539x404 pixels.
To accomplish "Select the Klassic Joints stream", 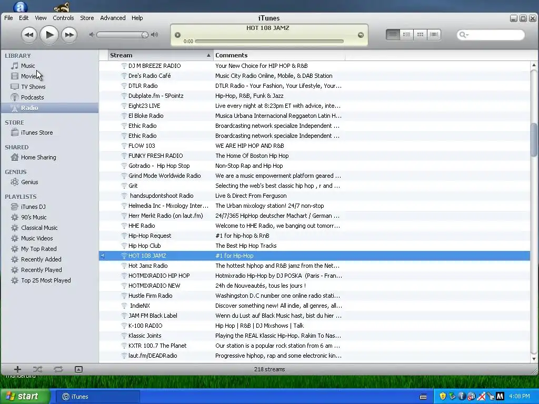I will click(314, 336).
